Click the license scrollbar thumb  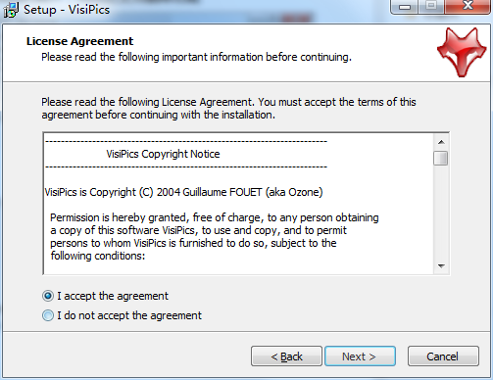(x=441, y=158)
